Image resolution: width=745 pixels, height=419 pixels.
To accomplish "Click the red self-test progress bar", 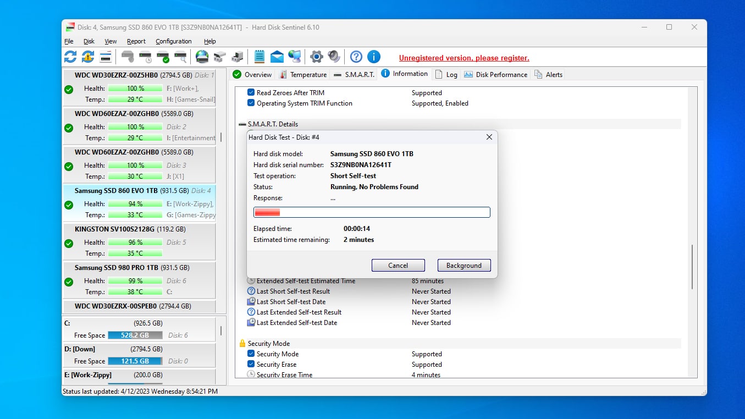I will click(x=372, y=212).
